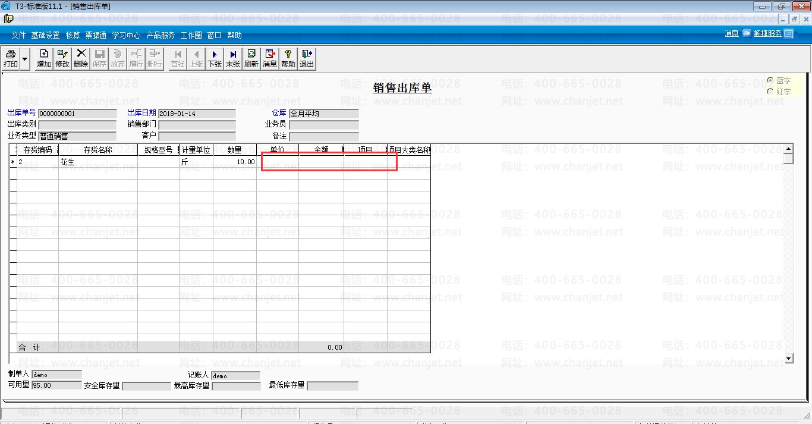
Task: Click the 存货名称 column header
Action: (x=98, y=150)
